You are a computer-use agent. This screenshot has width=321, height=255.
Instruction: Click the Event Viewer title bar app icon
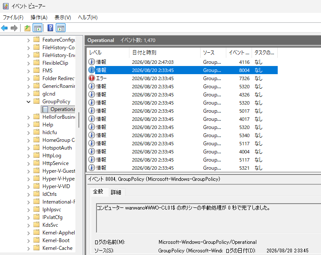click(6, 6)
